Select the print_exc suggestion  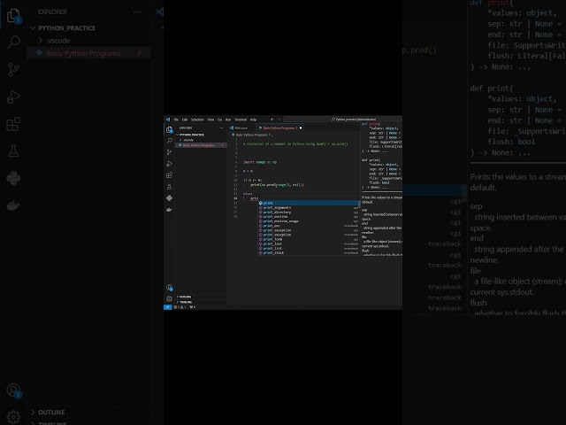pyautogui.click(x=309, y=226)
